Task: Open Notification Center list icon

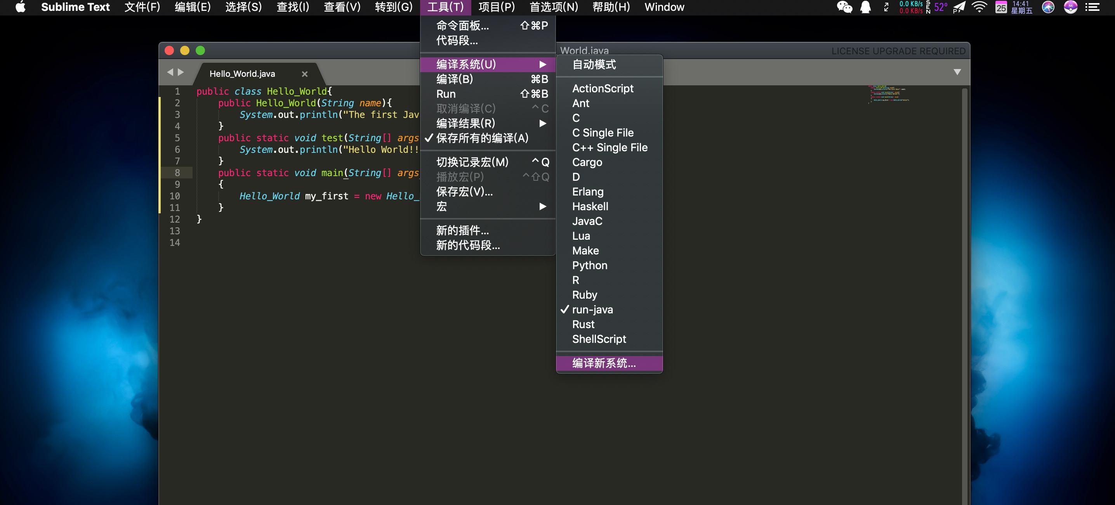Action: (1092, 7)
